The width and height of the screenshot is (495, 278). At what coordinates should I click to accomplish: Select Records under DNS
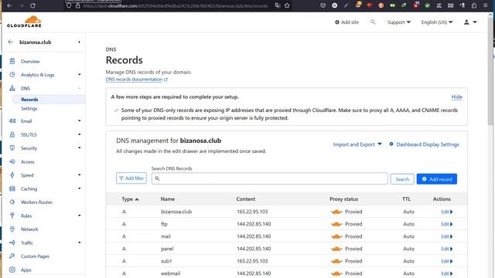tap(29, 100)
